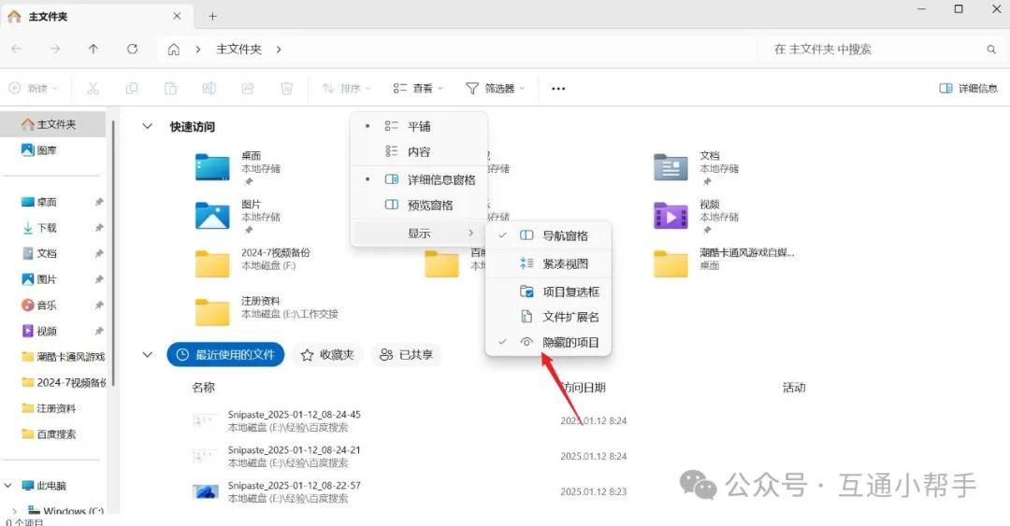Toggle 紧凑视图 option
The width and height of the screenshot is (1010, 526).
point(548,263)
